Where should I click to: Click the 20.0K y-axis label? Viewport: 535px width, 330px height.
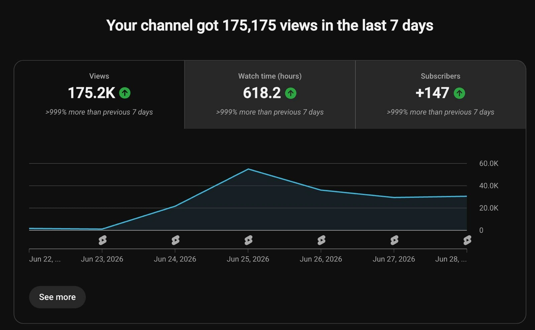click(x=489, y=208)
